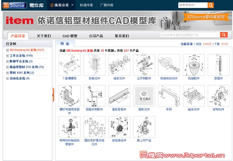Open the 面板元件 no-image placeholder thumbnail
The height and width of the screenshot is (161, 233).
coord(144,96)
